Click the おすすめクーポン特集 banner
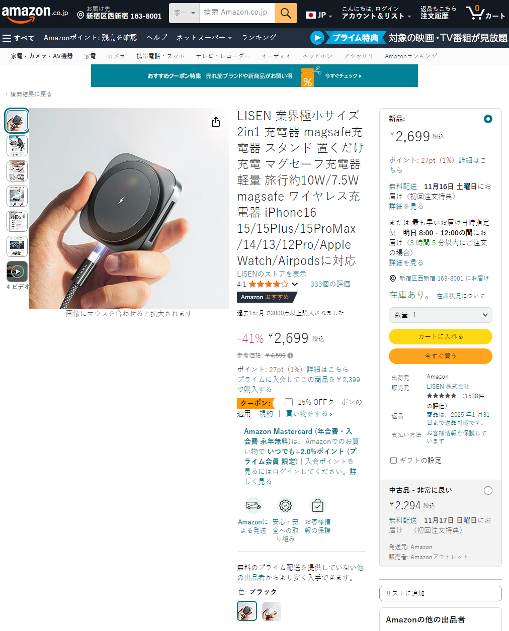 pyautogui.click(x=254, y=76)
